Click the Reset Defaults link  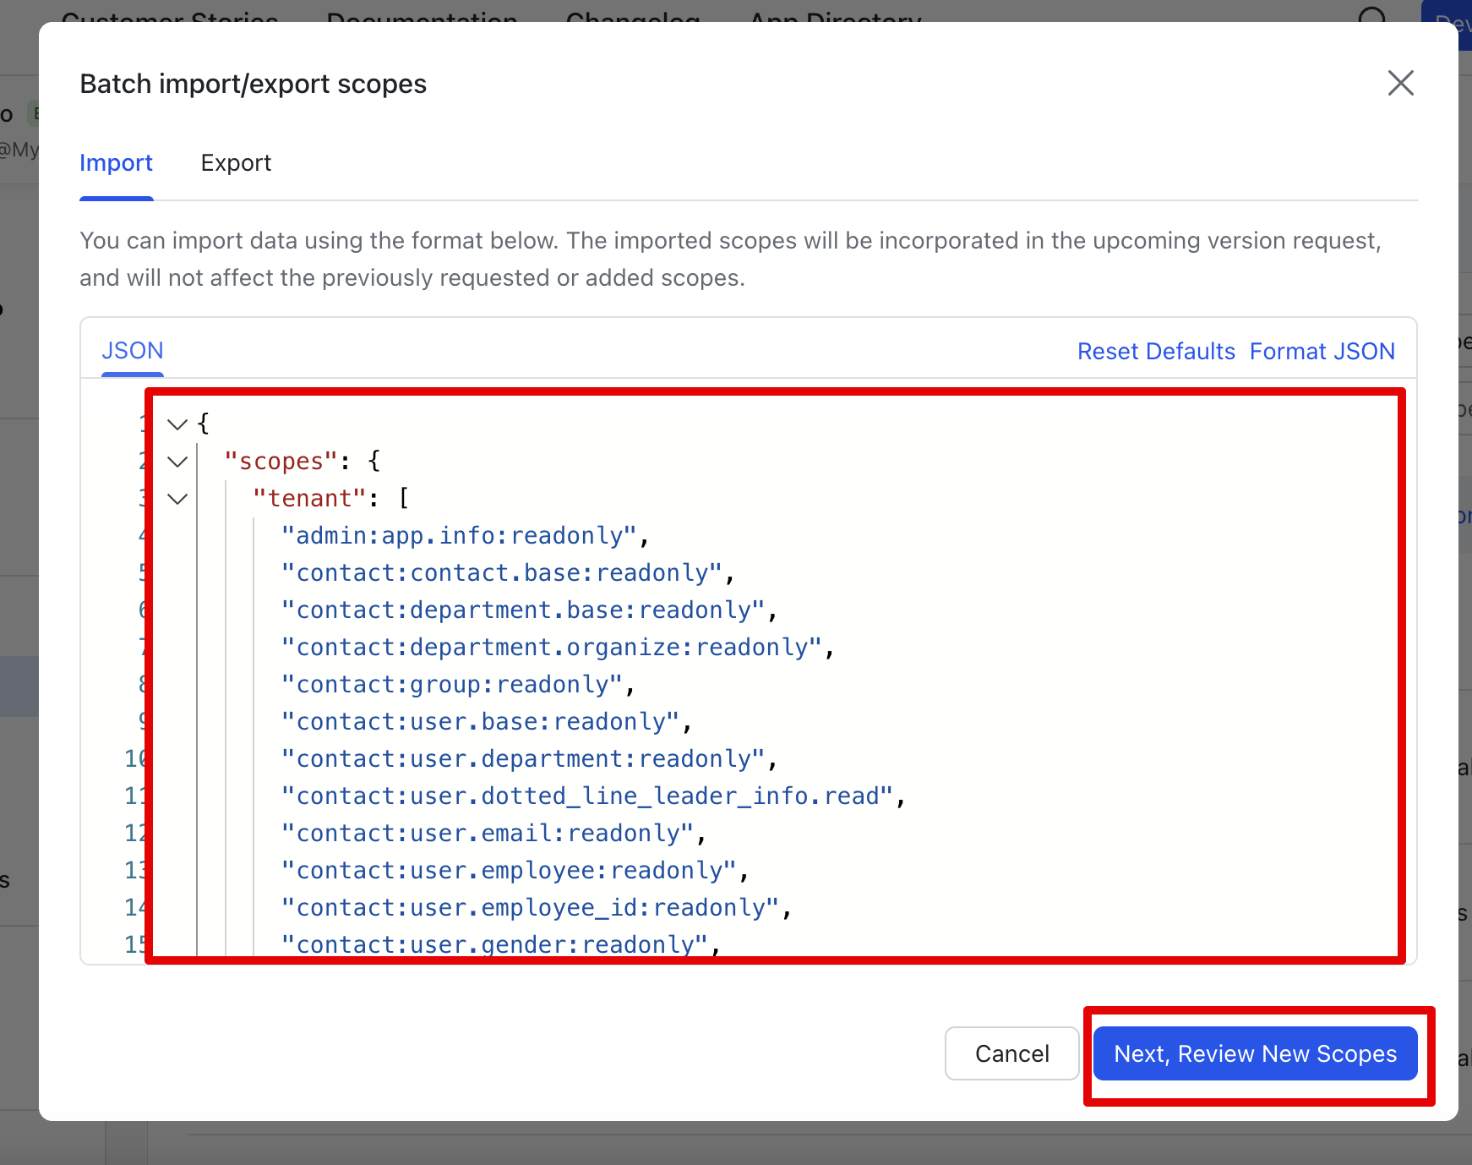1155,352
